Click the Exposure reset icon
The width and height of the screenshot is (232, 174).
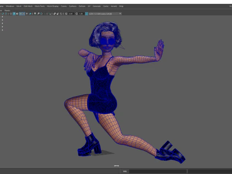66,14
